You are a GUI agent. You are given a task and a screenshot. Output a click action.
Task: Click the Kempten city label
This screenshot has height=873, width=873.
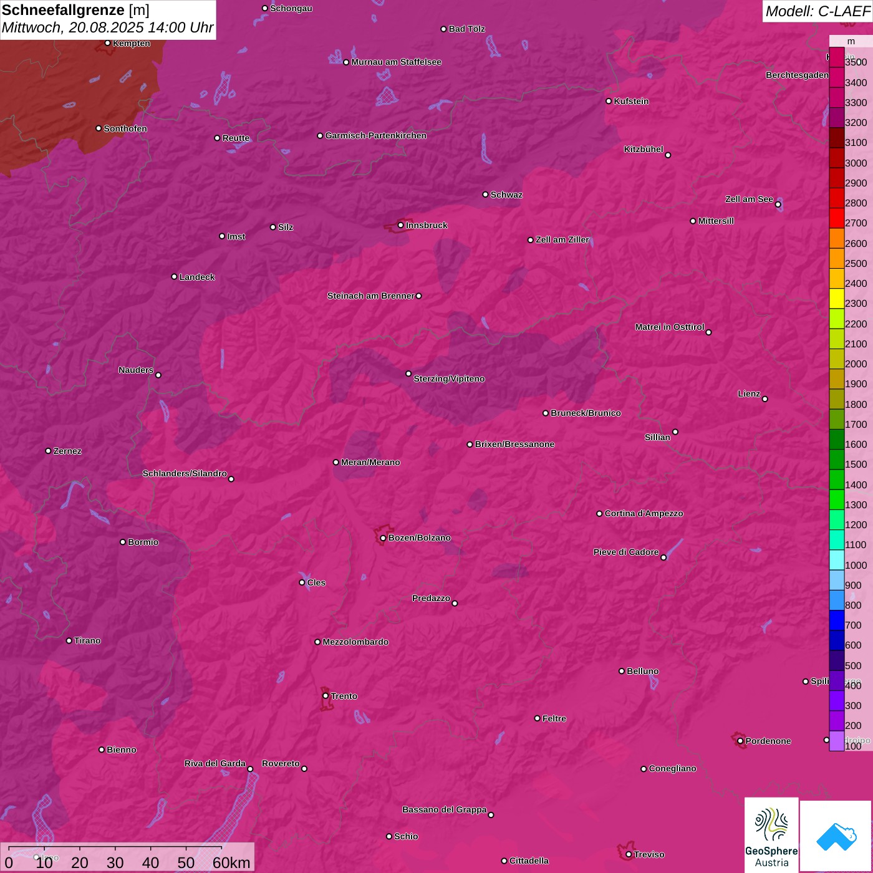coord(132,43)
